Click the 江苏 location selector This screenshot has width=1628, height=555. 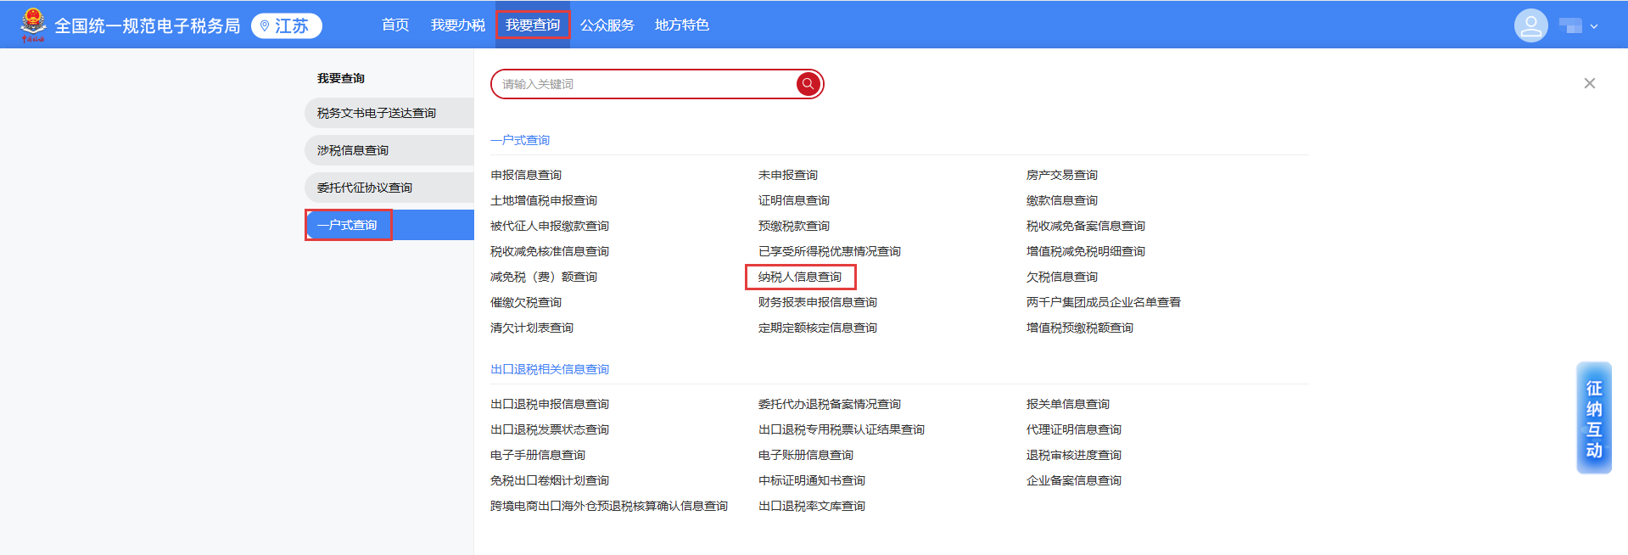point(287,26)
